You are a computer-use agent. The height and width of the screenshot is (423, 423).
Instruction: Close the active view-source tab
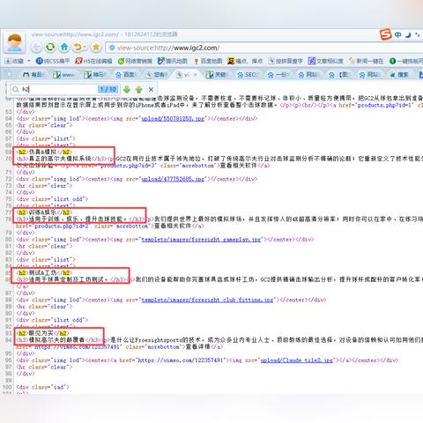(196, 75)
